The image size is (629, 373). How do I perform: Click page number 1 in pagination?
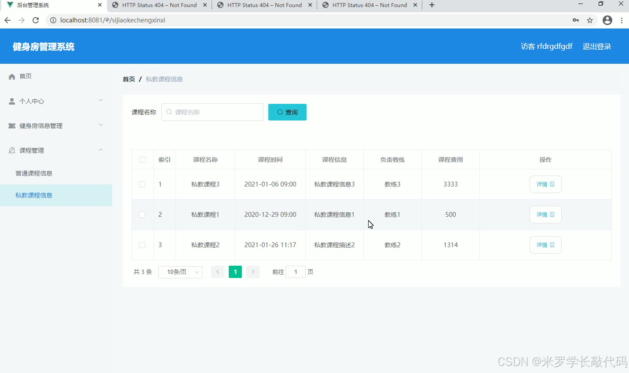point(235,272)
